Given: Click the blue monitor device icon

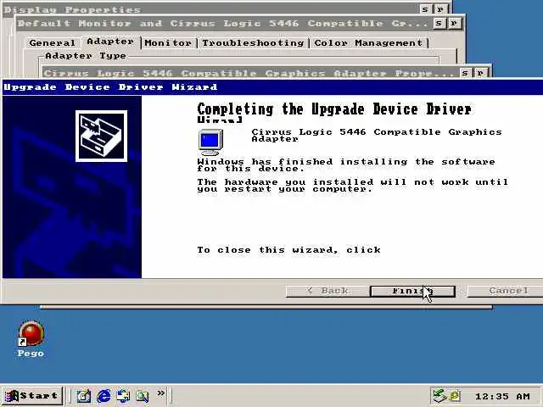Looking at the screenshot, I should click(210, 142).
